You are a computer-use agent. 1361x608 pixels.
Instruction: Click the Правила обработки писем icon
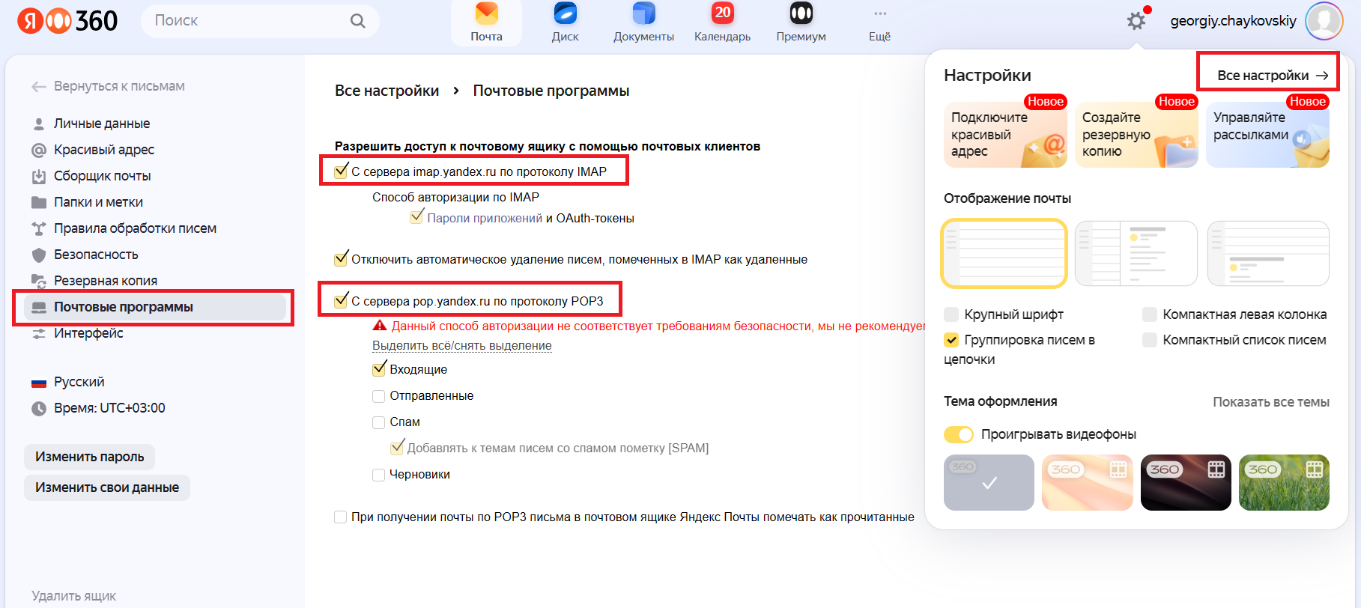[x=39, y=228]
